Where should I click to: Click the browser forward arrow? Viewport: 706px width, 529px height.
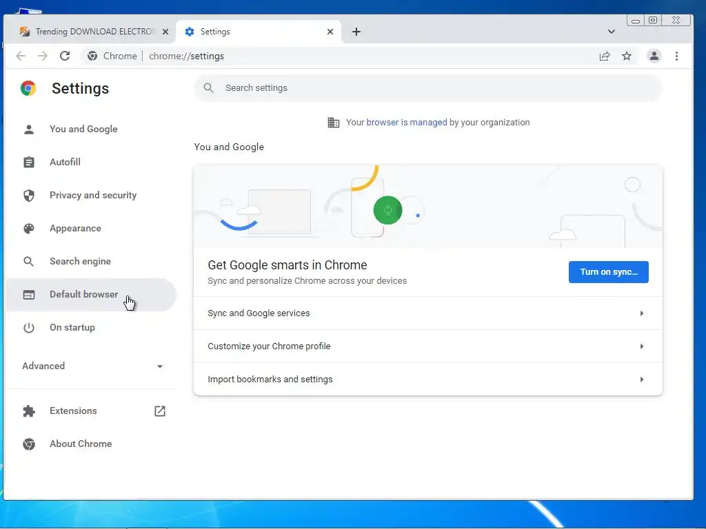[x=43, y=56]
